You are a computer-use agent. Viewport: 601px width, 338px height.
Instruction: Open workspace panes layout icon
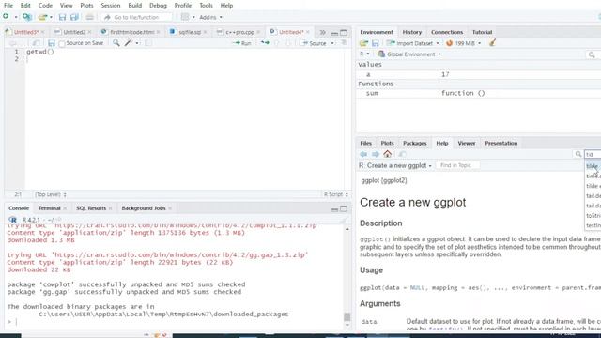pos(185,17)
